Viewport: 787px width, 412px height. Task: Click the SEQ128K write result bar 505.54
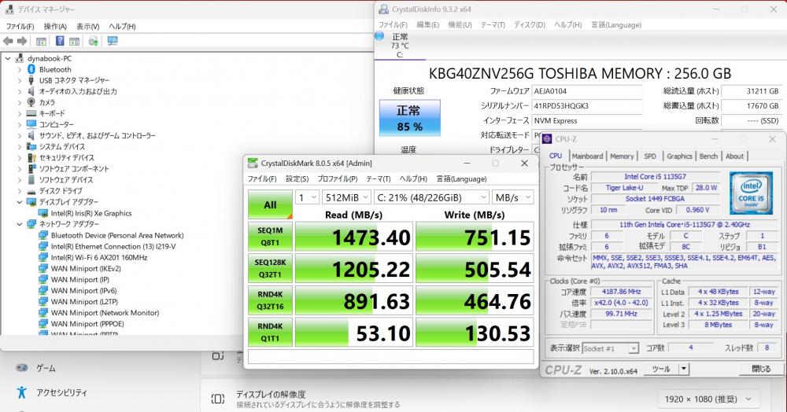[475, 269]
